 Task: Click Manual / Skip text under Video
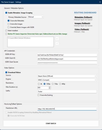79,32
